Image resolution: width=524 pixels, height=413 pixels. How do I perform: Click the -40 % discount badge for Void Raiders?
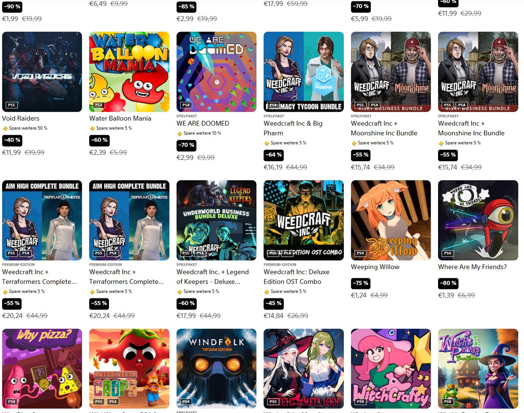pos(12,140)
